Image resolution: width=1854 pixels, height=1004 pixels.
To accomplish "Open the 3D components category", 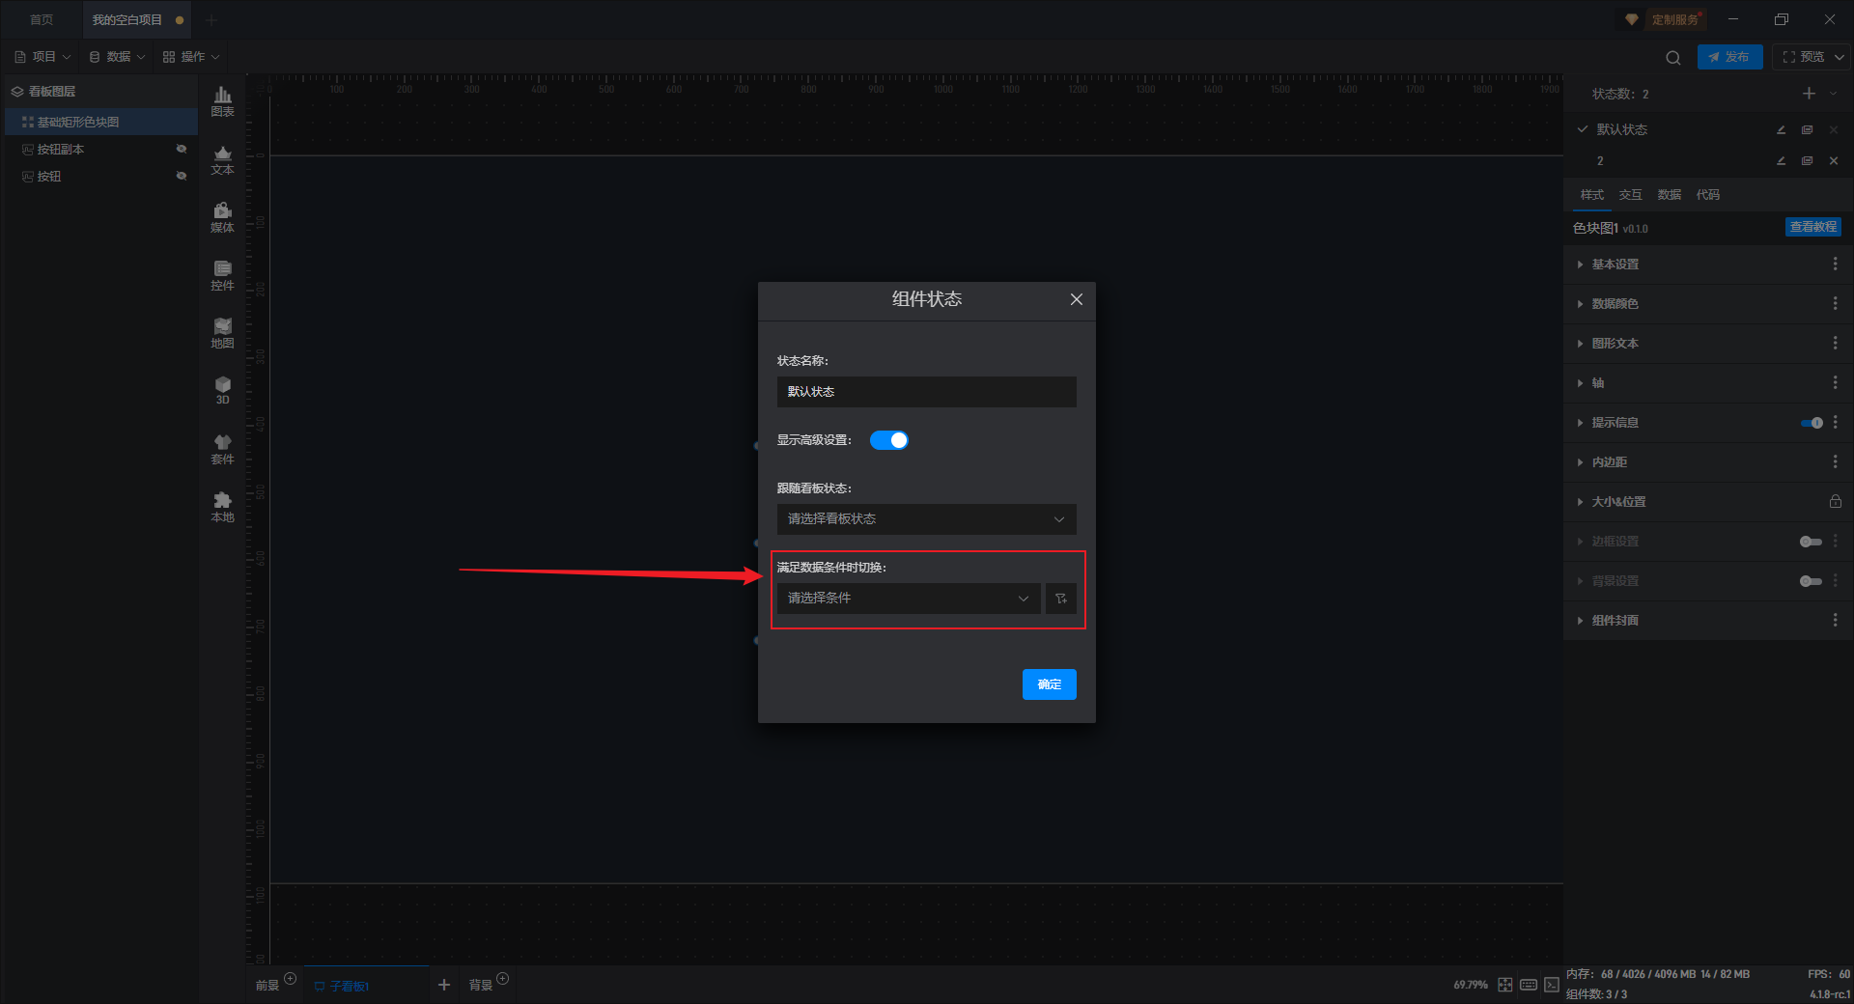I will tap(222, 390).
